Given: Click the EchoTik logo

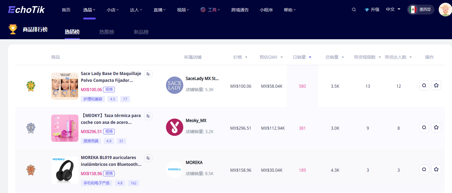Looking at the screenshot, I should coord(27,10).
